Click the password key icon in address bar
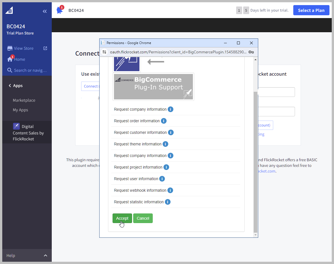 [x=251, y=52]
